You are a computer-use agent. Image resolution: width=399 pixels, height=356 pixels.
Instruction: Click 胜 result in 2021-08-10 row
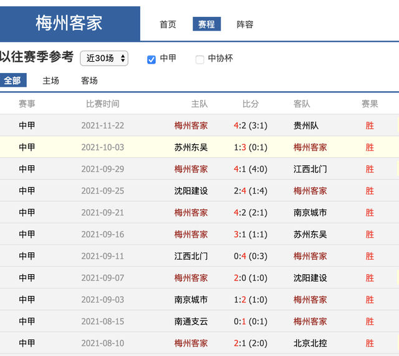click(x=370, y=343)
